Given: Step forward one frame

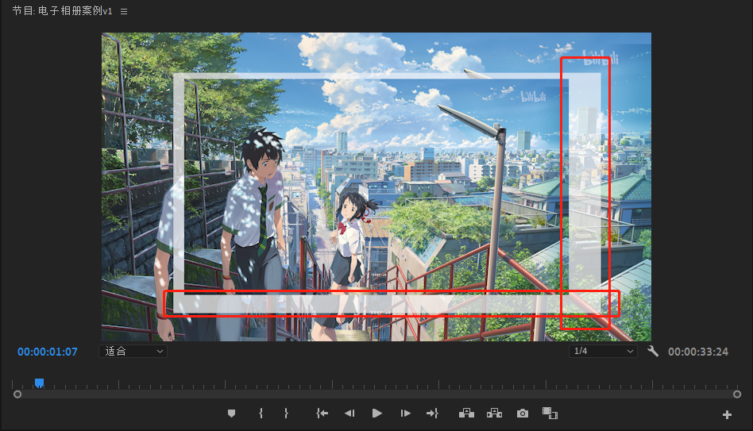Looking at the screenshot, I should click(405, 414).
